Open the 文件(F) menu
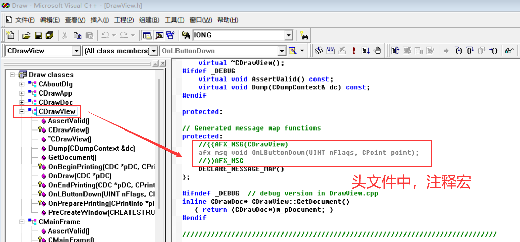520x242 pixels. (25, 20)
